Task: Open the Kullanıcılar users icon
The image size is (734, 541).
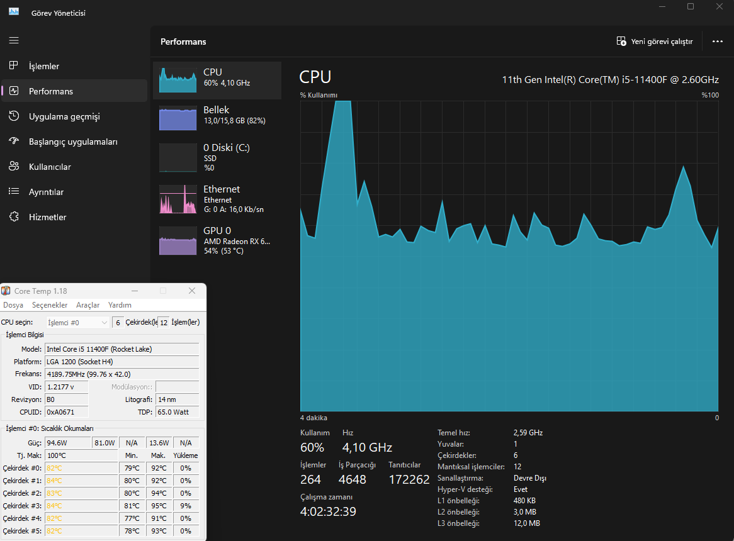Action: (14, 167)
